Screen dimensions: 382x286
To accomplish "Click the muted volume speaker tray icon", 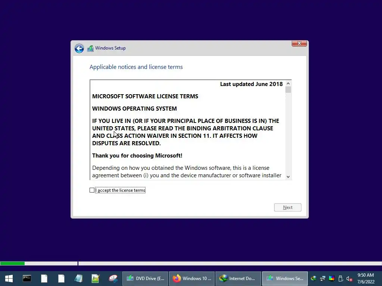I will tap(349, 279).
